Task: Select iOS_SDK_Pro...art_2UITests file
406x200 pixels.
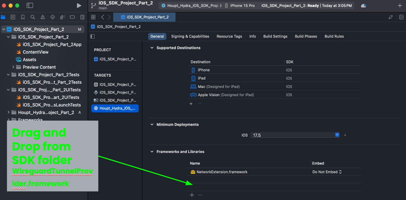Action: (x=51, y=97)
